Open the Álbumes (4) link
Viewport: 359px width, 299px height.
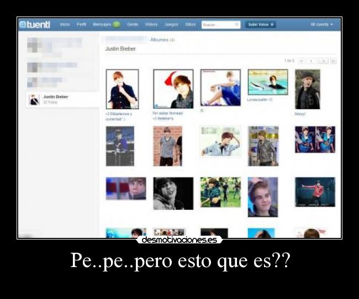click(162, 40)
